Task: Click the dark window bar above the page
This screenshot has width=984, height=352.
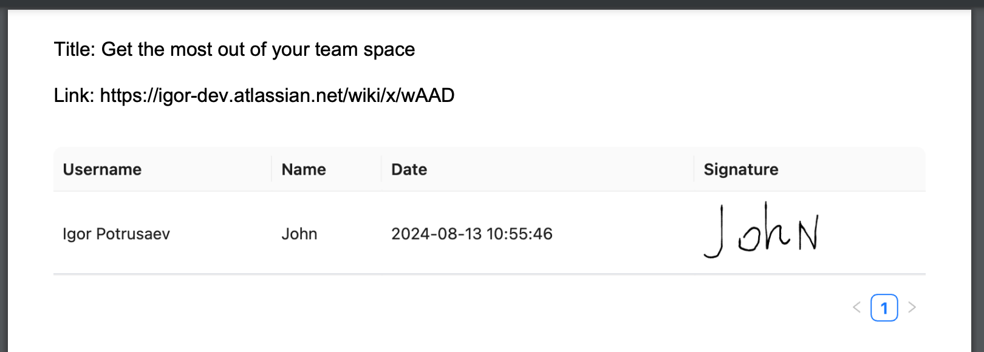Action: (x=492, y=4)
